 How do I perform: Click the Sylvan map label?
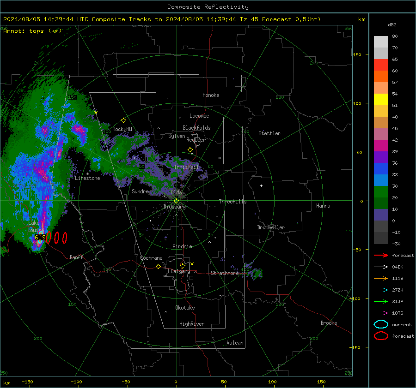177,136
